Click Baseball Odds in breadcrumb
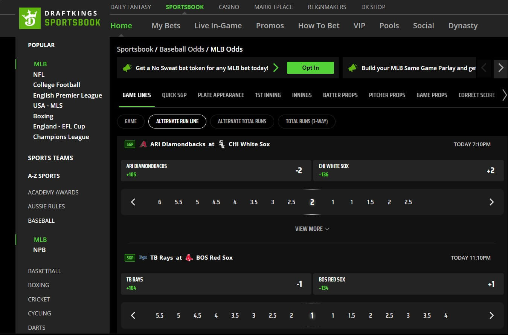Viewport: 508px width, 335px height. click(182, 49)
